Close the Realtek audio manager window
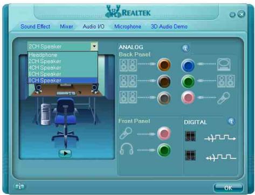 [241, 14]
